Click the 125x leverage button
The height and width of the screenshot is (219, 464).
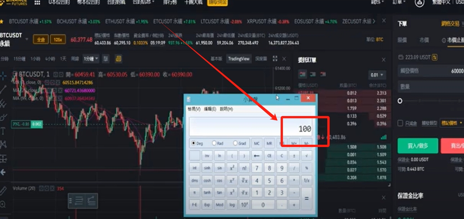[57, 39]
